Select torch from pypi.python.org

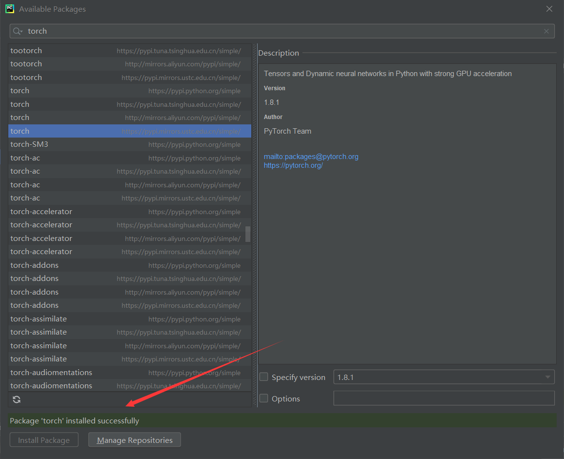point(129,91)
